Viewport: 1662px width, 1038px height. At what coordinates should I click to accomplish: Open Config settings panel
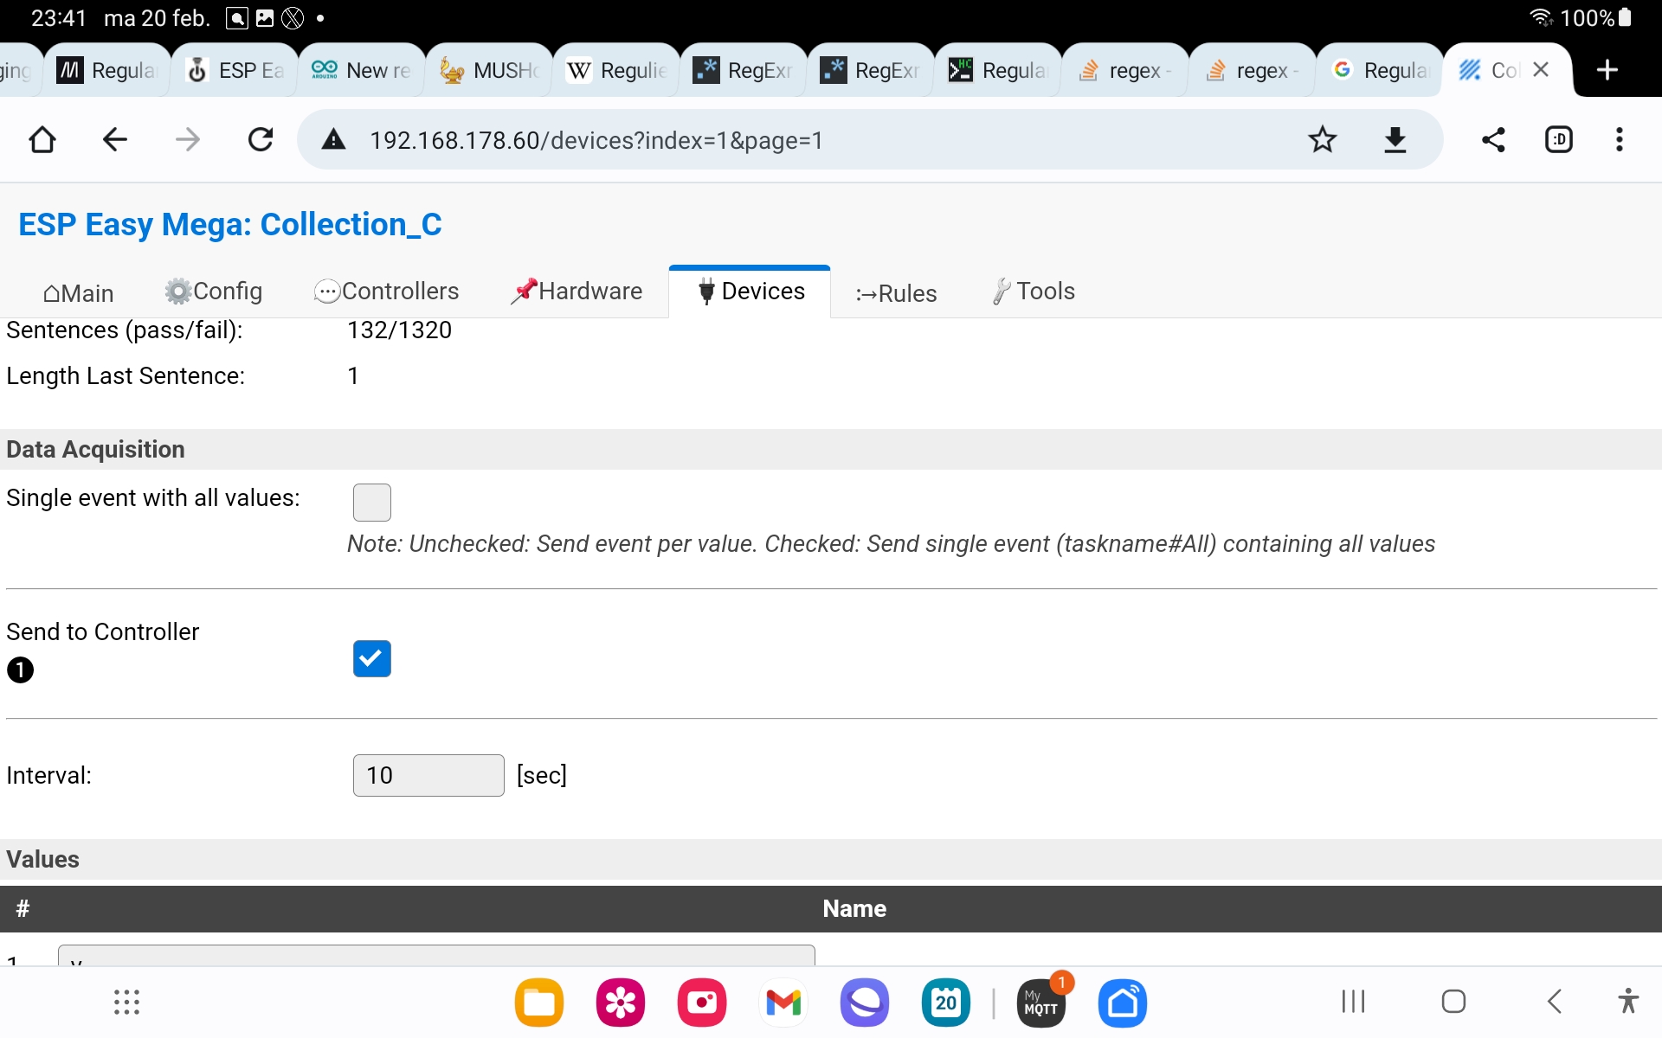coord(212,291)
